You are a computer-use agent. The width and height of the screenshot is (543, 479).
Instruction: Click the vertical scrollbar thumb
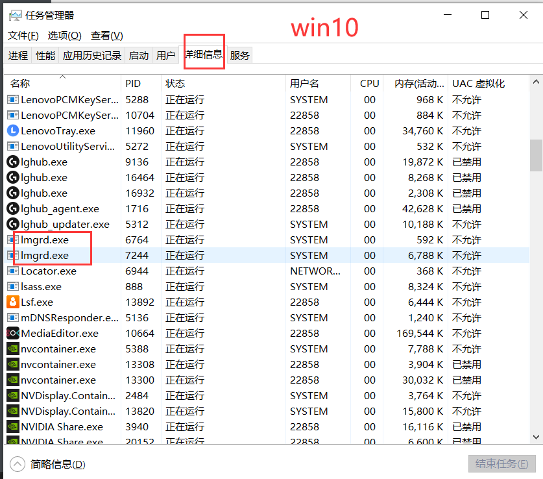(536, 155)
